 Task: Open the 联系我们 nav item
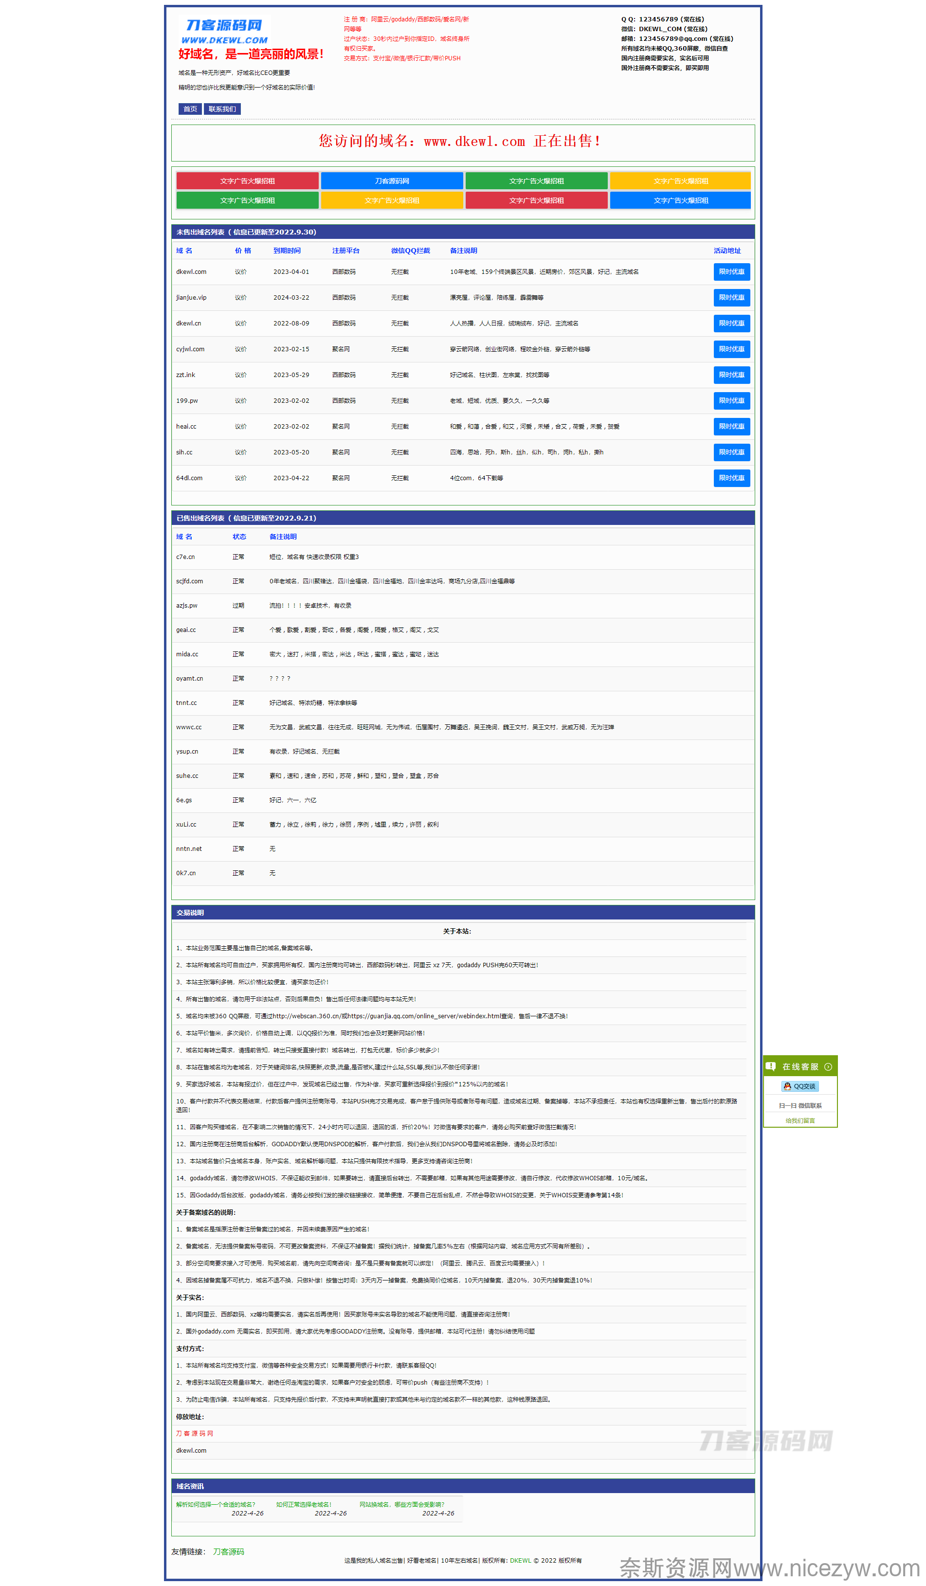click(222, 109)
